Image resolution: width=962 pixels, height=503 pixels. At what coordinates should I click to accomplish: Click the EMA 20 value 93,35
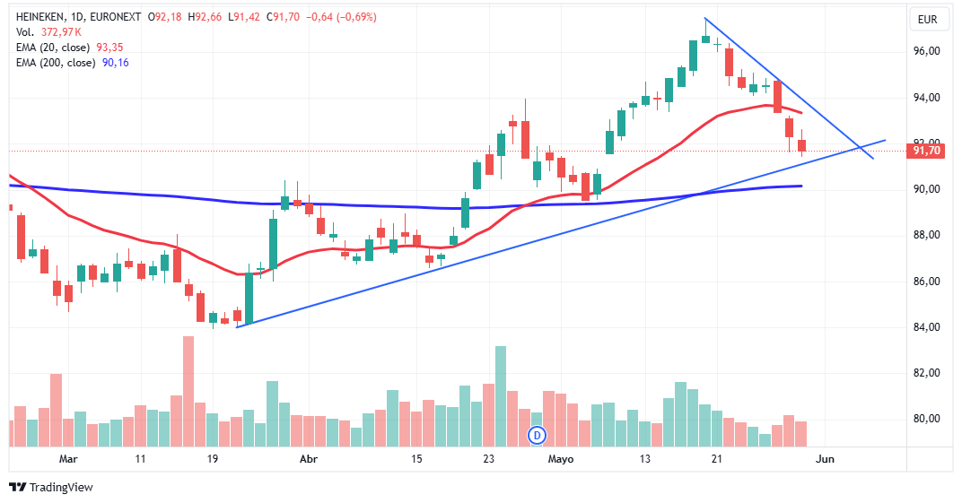click(109, 48)
